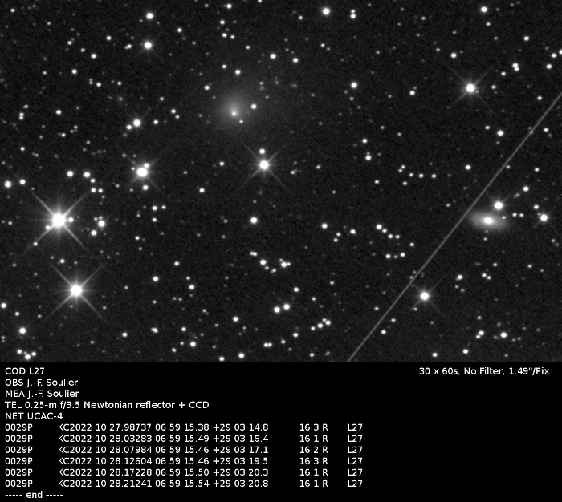Click the observation row dated 10 28.03283
The image size is (562, 502).
(184, 439)
